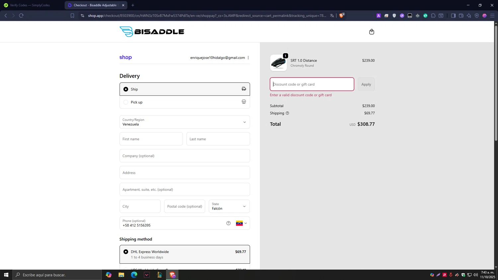Click the browser address bar URL
The height and width of the screenshot is (280, 498).
(207, 16)
